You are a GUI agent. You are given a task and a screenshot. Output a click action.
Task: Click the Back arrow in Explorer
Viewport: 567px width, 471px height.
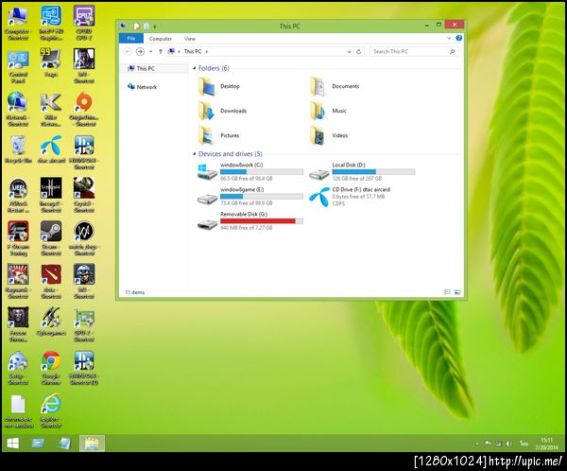click(x=128, y=52)
